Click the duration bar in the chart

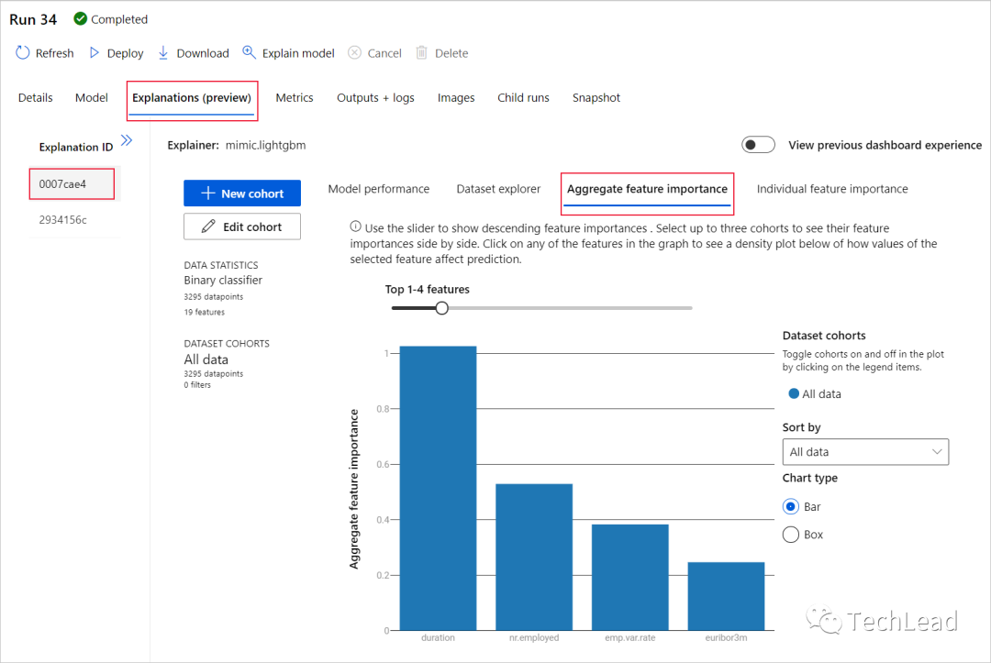click(x=438, y=486)
